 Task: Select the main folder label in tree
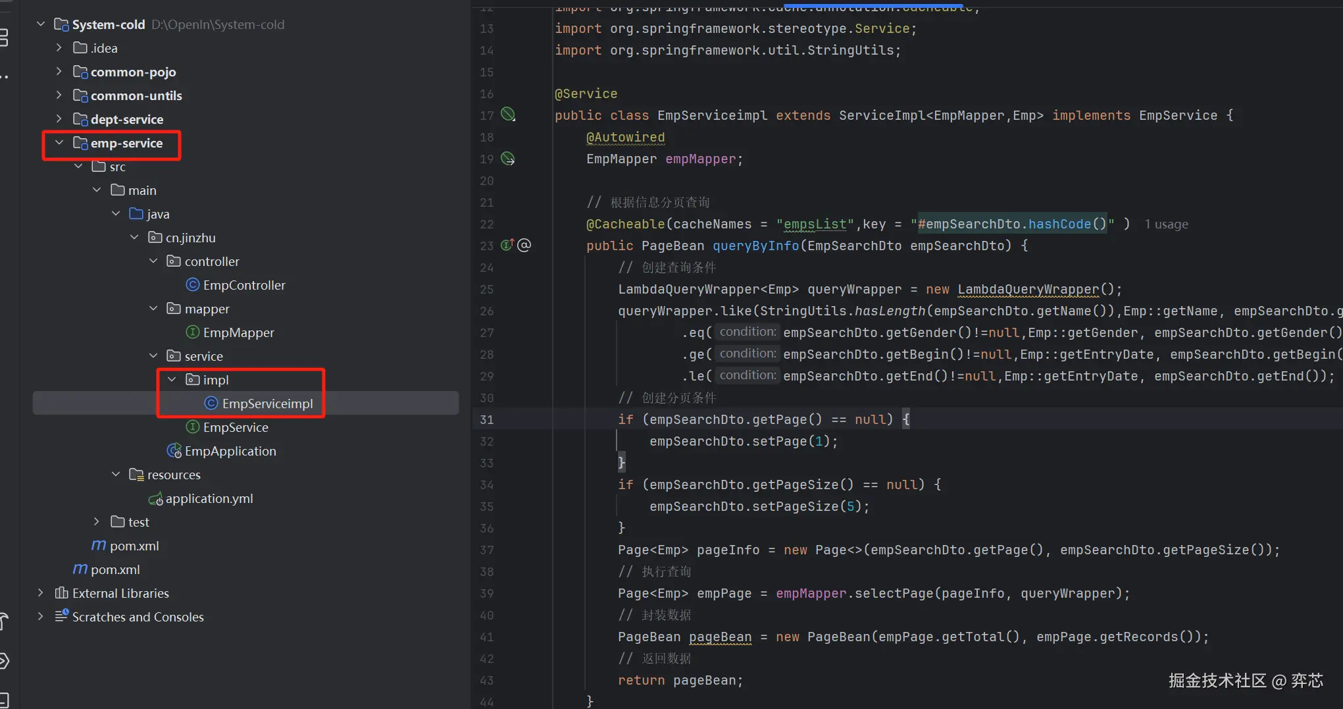pos(142,191)
